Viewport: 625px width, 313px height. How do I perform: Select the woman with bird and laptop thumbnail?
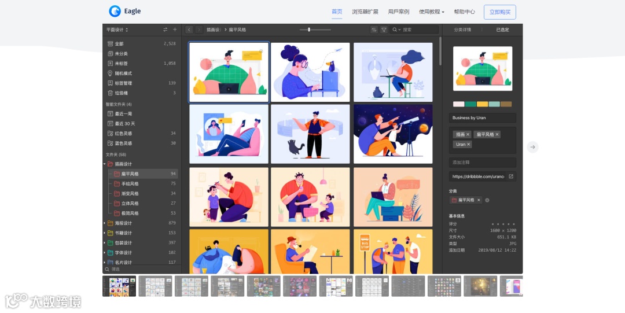pos(310,72)
